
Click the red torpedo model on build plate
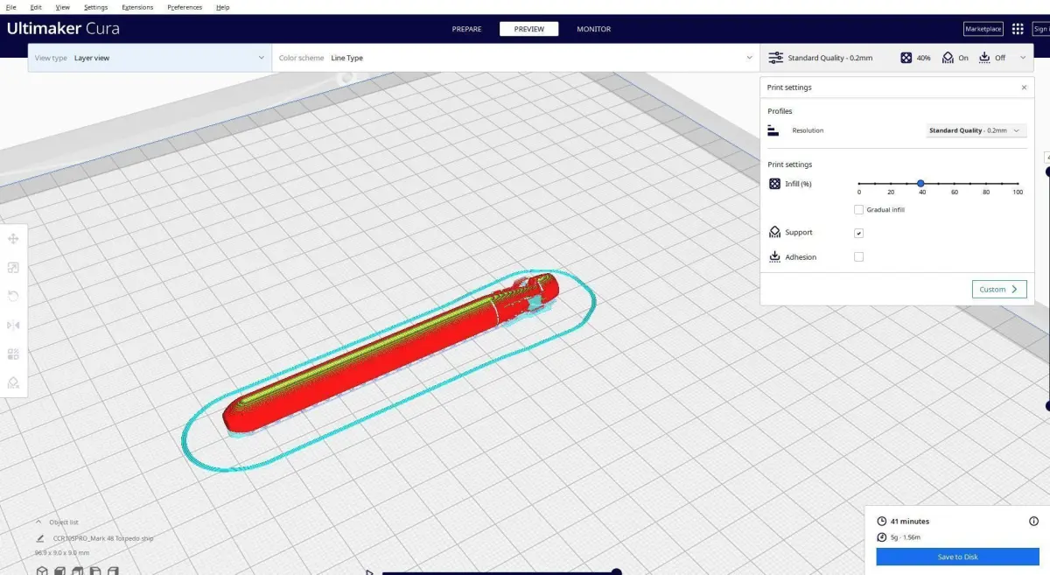(x=385, y=355)
